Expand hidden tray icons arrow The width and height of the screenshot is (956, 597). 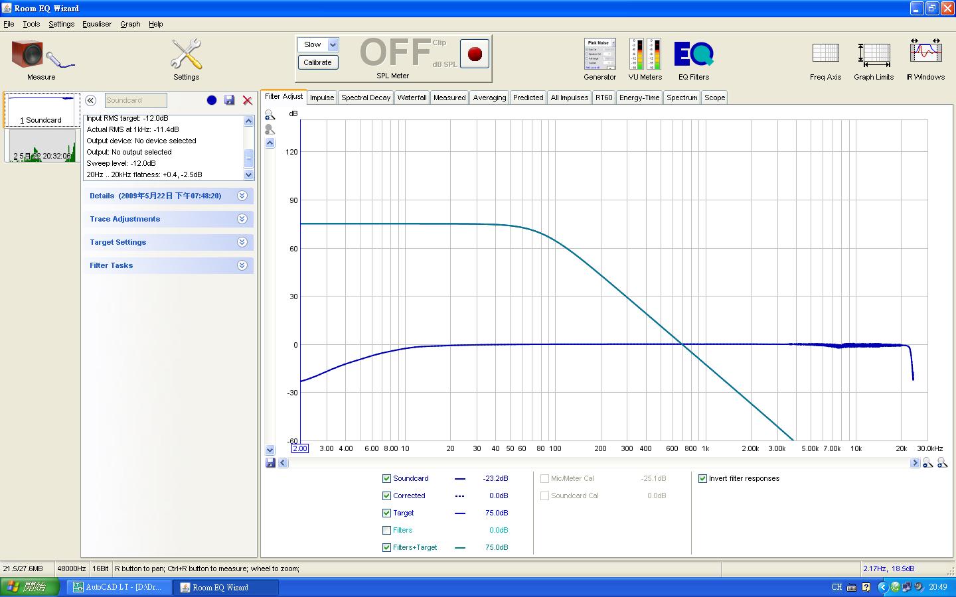882,587
